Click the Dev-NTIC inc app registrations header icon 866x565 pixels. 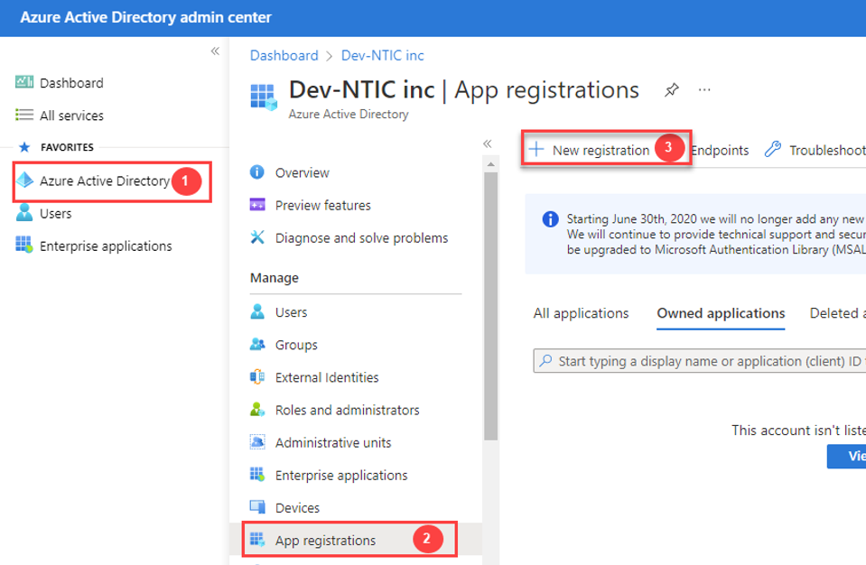click(x=264, y=97)
